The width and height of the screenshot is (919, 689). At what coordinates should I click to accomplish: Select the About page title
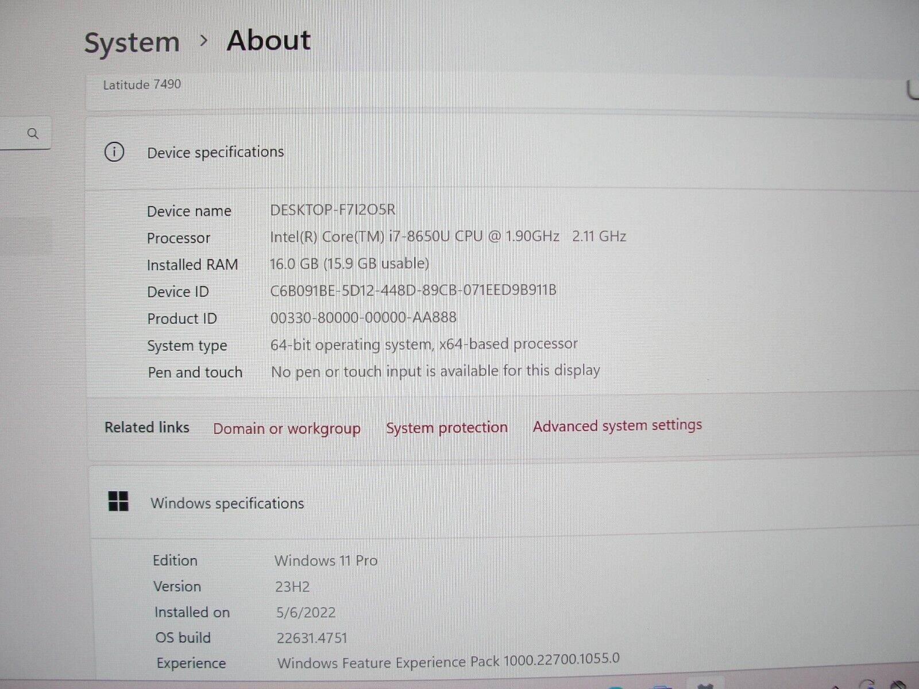[269, 40]
